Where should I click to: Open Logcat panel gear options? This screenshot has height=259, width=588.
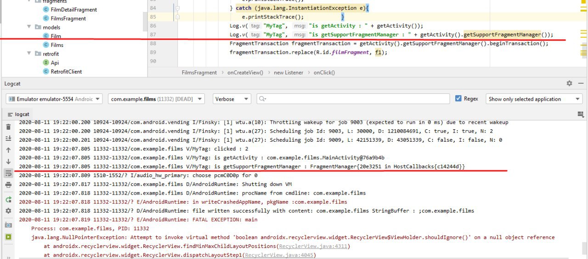click(569, 83)
